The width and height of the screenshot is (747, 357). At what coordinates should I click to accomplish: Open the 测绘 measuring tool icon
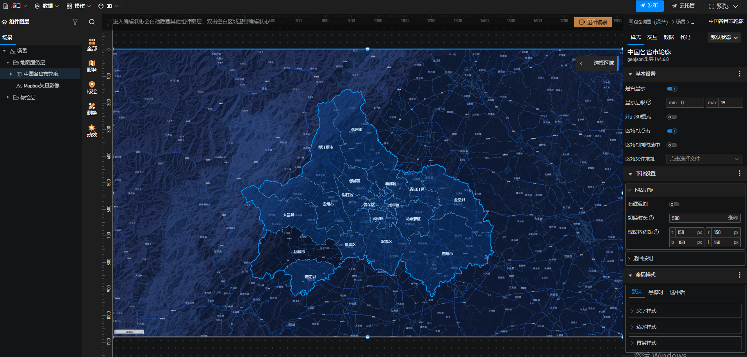92,109
